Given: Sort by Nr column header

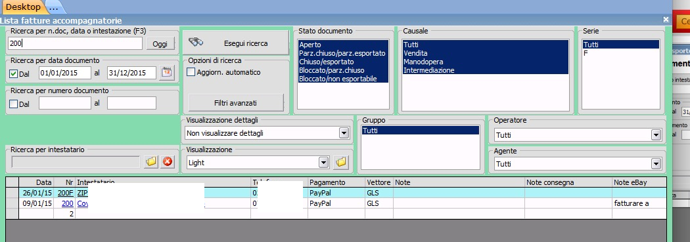Looking at the screenshot, I should [64, 182].
